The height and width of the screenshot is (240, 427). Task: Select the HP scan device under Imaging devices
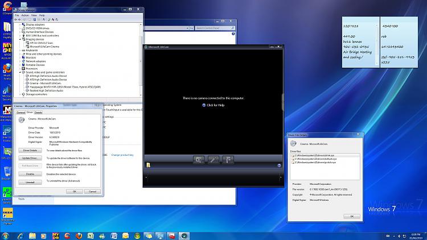click(41, 43)
